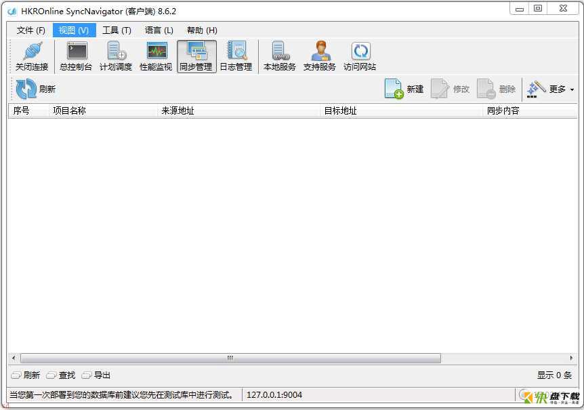Open the 帮助 (H) menu
Image resolution: width=584 pixels, height=410 pixels.
203,30
